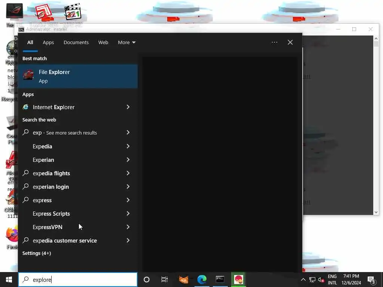Viewport: 383px width, 287px height.
Task: Click search magnifier in search box
Action: 26,280
